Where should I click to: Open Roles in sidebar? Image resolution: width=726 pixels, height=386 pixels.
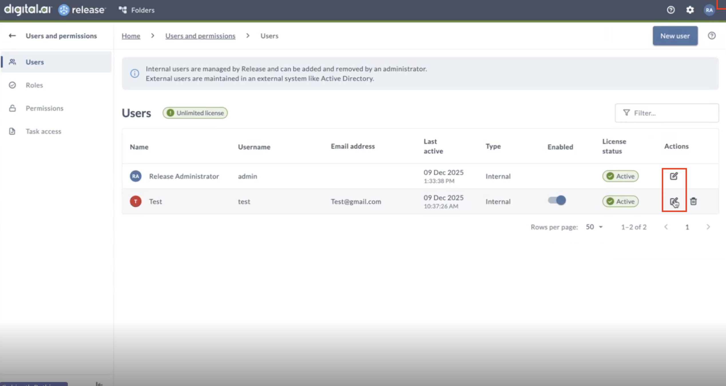click(x=34, y=85)
